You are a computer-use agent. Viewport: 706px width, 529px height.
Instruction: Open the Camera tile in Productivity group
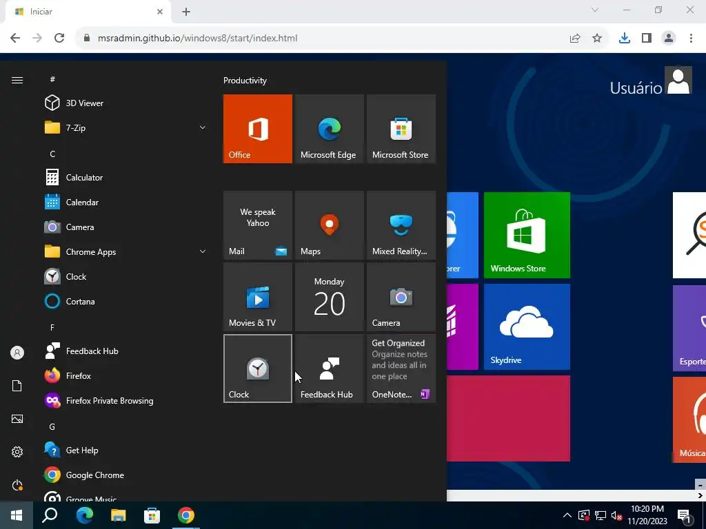coord(401,297)
